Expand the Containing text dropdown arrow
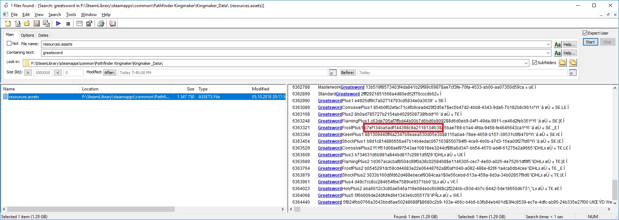Screen dimensions: 619x220 point(548,53)
